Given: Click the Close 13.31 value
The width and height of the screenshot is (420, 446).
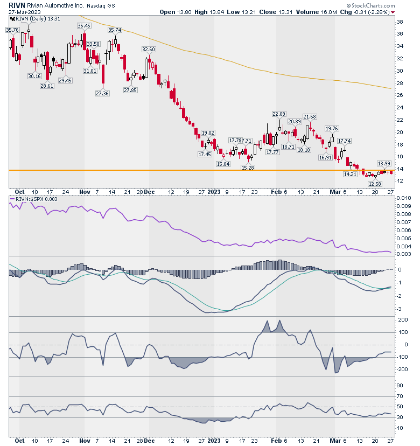Looking at the screenshot, I should click(276, 12).
